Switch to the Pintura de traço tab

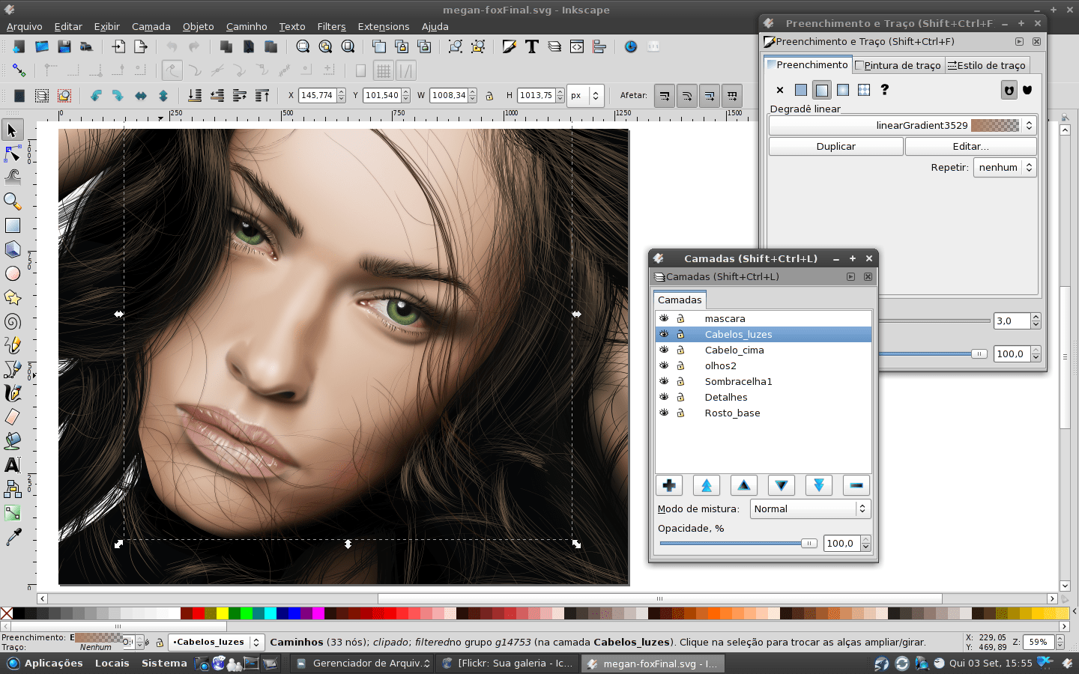point(898,65)
